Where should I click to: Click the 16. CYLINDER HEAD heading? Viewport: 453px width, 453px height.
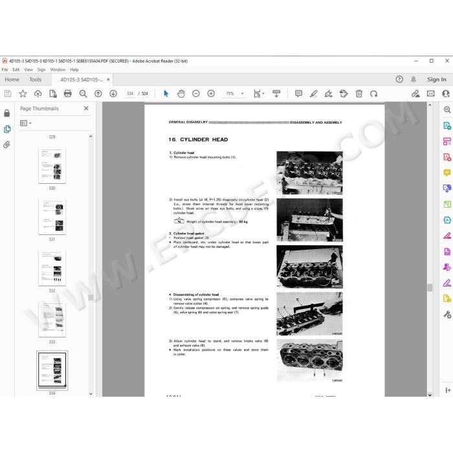point(198,140)
